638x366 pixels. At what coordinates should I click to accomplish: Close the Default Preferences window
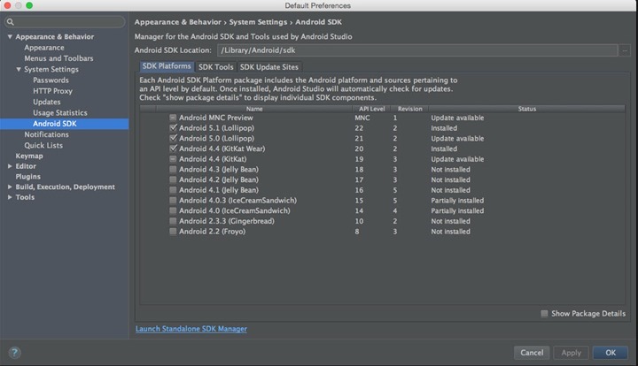click(7, 5)
